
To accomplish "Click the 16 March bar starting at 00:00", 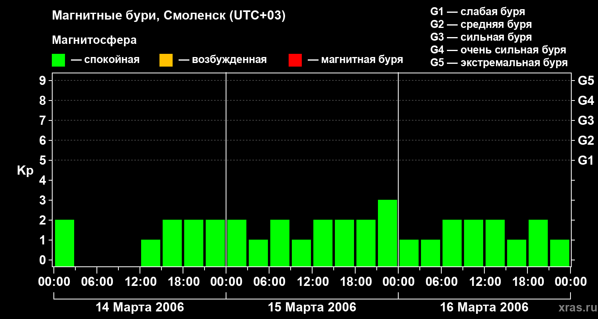I will (x=409, y=253).
